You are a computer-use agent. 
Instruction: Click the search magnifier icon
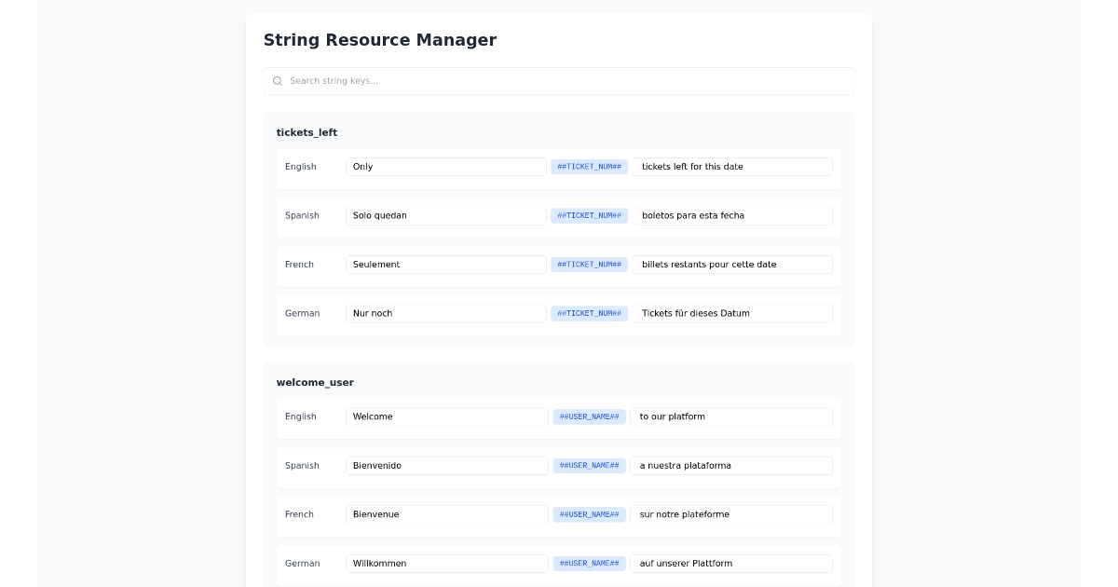[x=278, y=81]
